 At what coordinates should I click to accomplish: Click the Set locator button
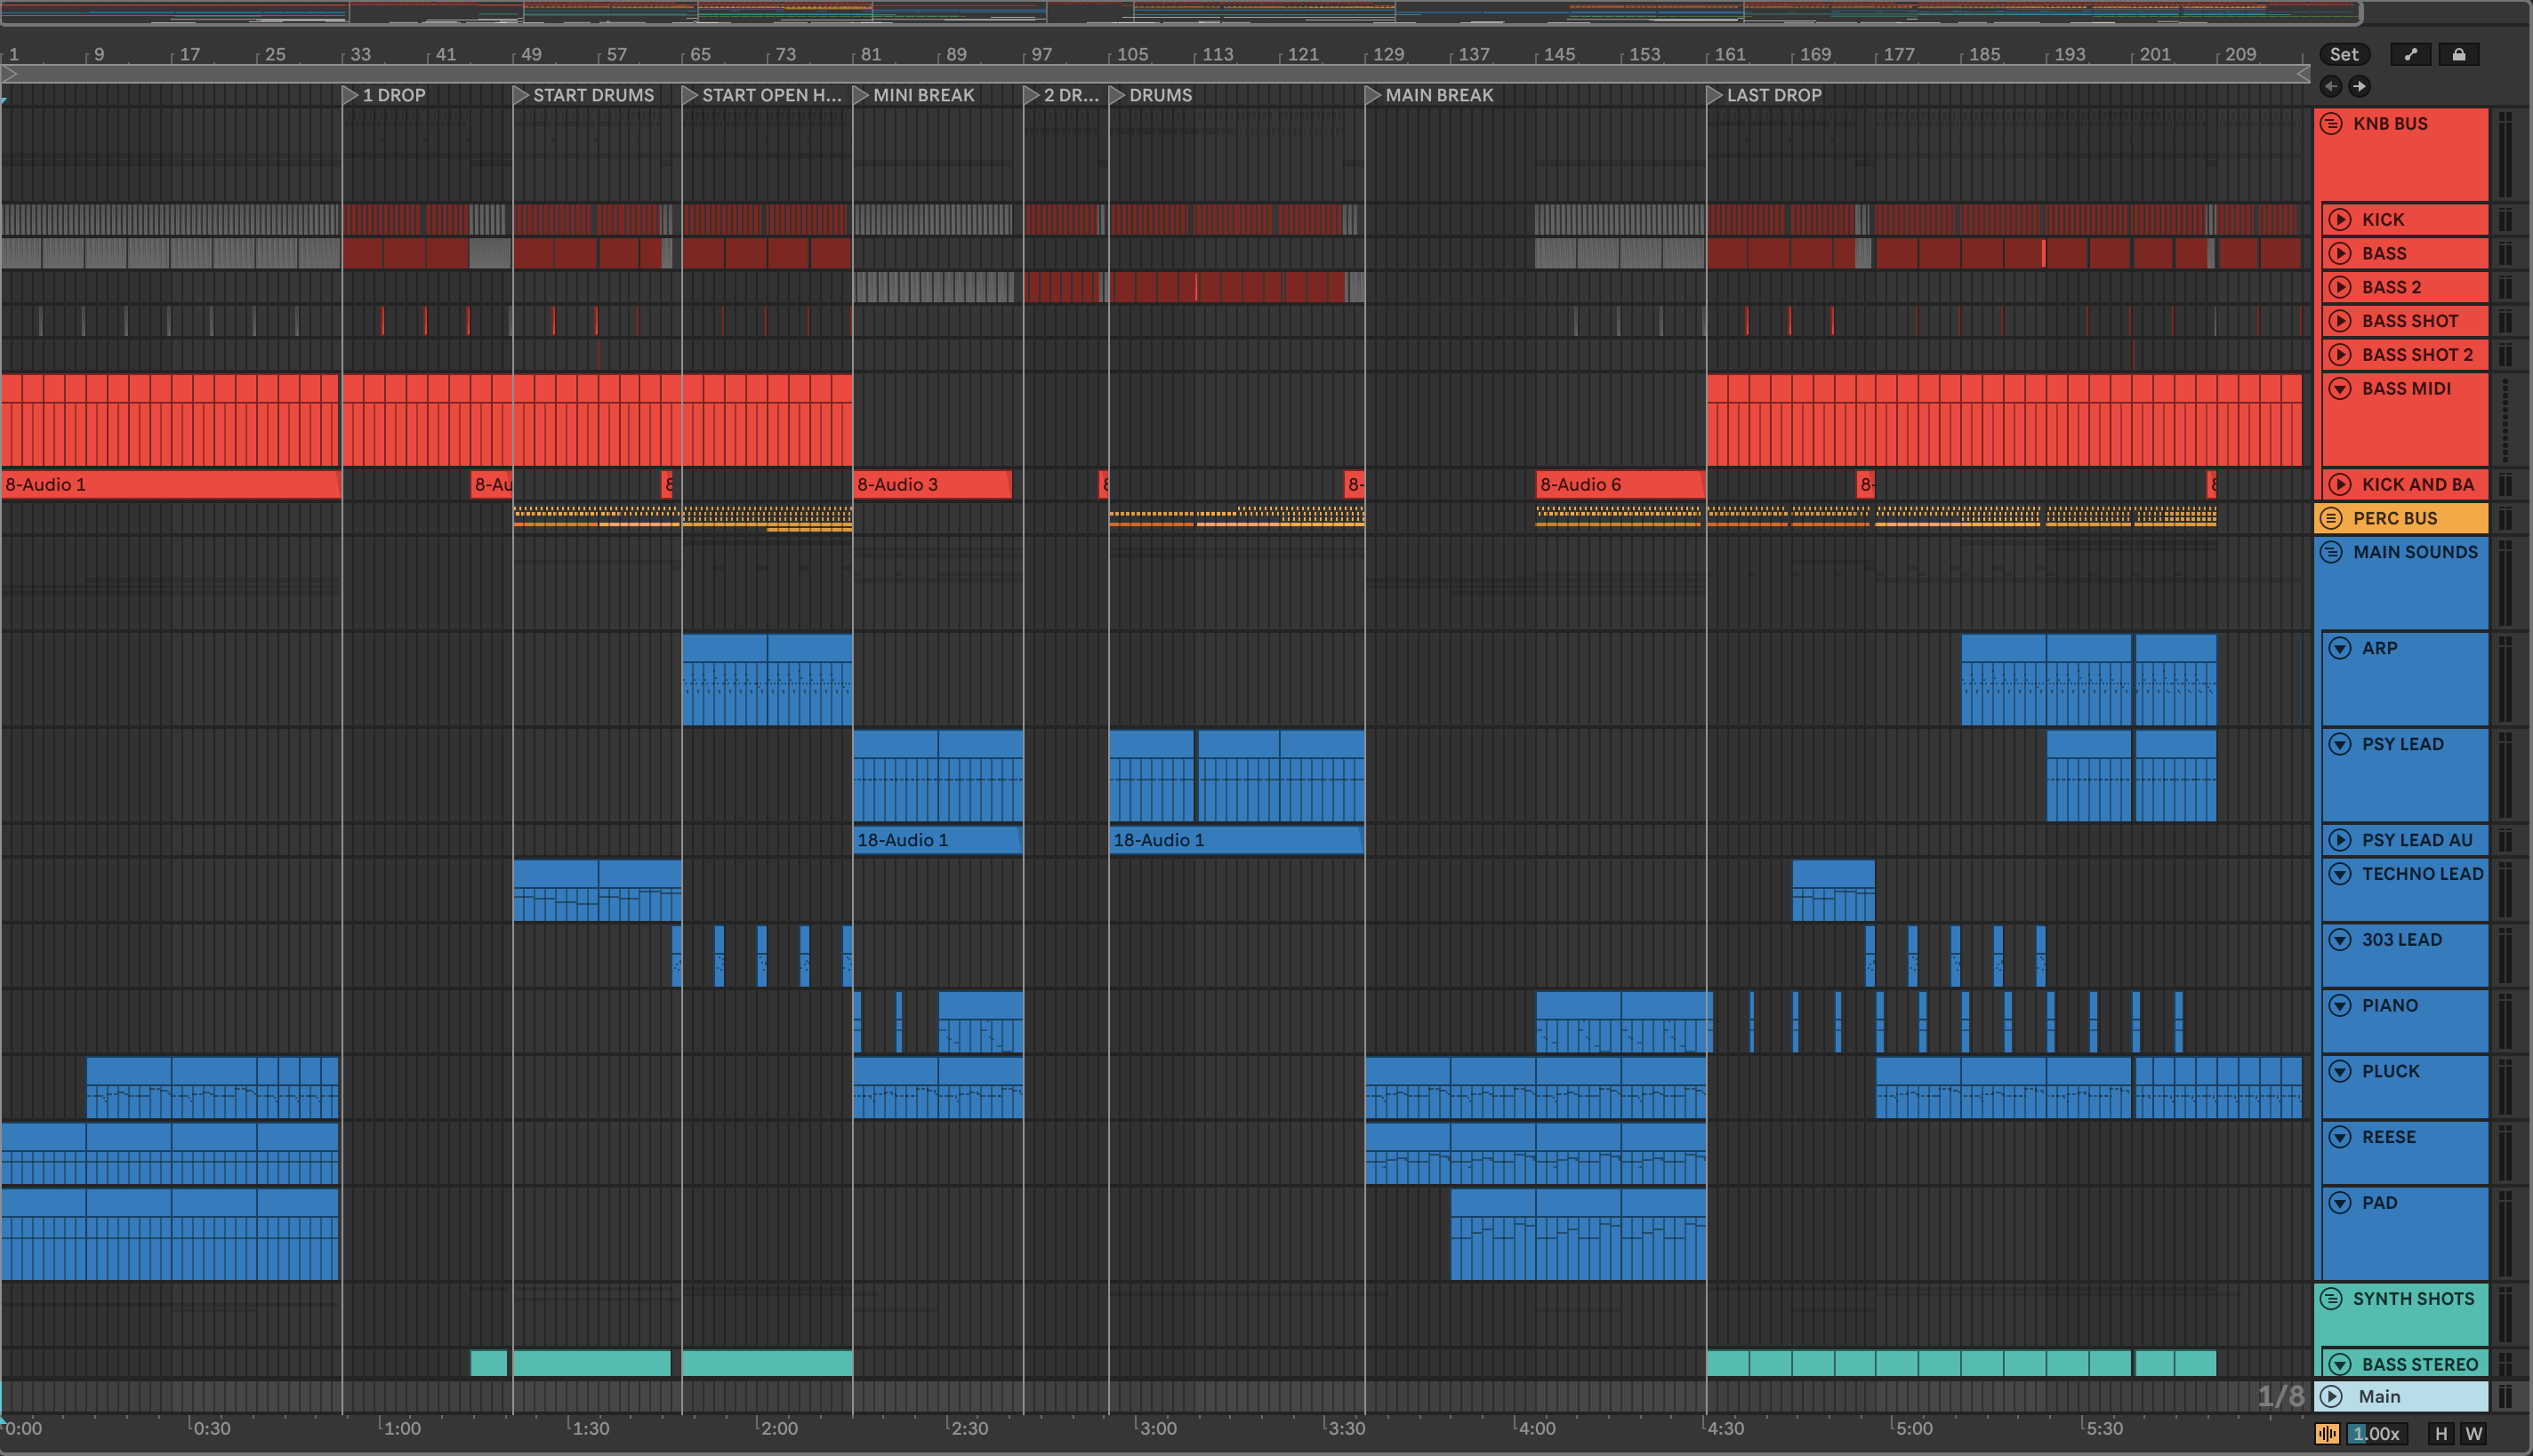(x=2344, y=55)
